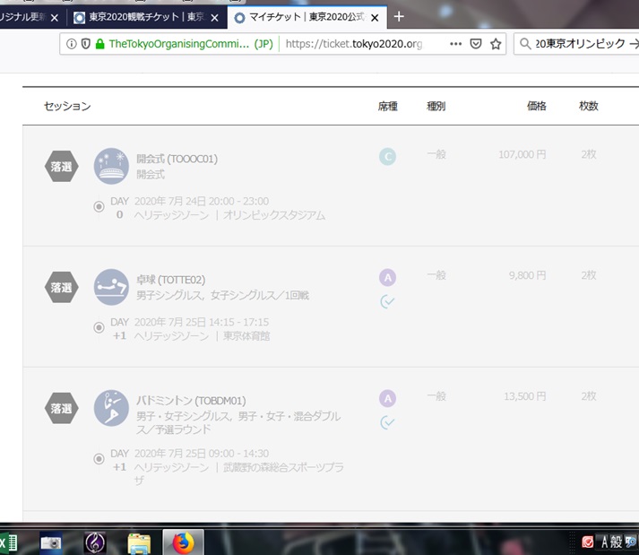This screenshot has width=639, height=555.
Task: Click the 価格 column header
Action: pos(536,106)
